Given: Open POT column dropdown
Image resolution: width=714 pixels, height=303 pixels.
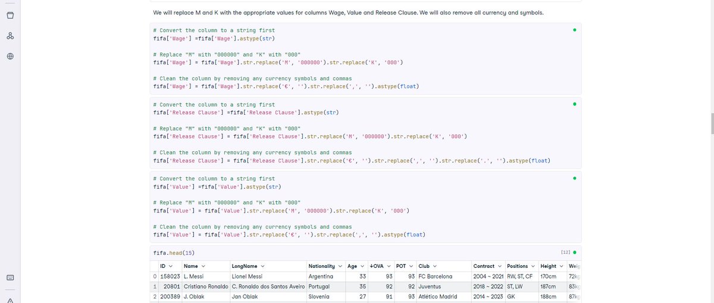Looking at the screenshot, I should point(411,266).
